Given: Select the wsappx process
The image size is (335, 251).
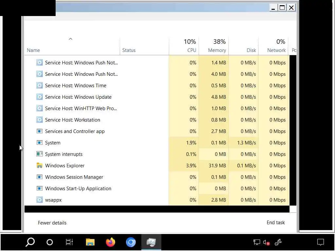Looking at the screenshot, I should [157, 200].
